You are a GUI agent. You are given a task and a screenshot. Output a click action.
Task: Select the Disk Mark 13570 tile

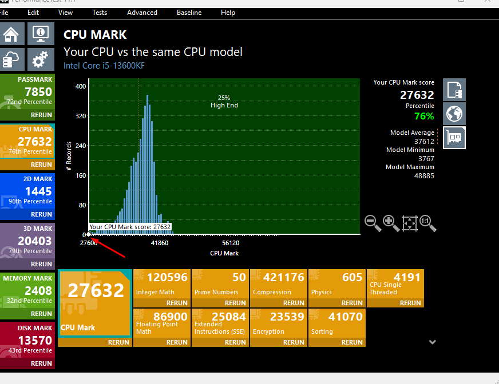click(27, 340)
